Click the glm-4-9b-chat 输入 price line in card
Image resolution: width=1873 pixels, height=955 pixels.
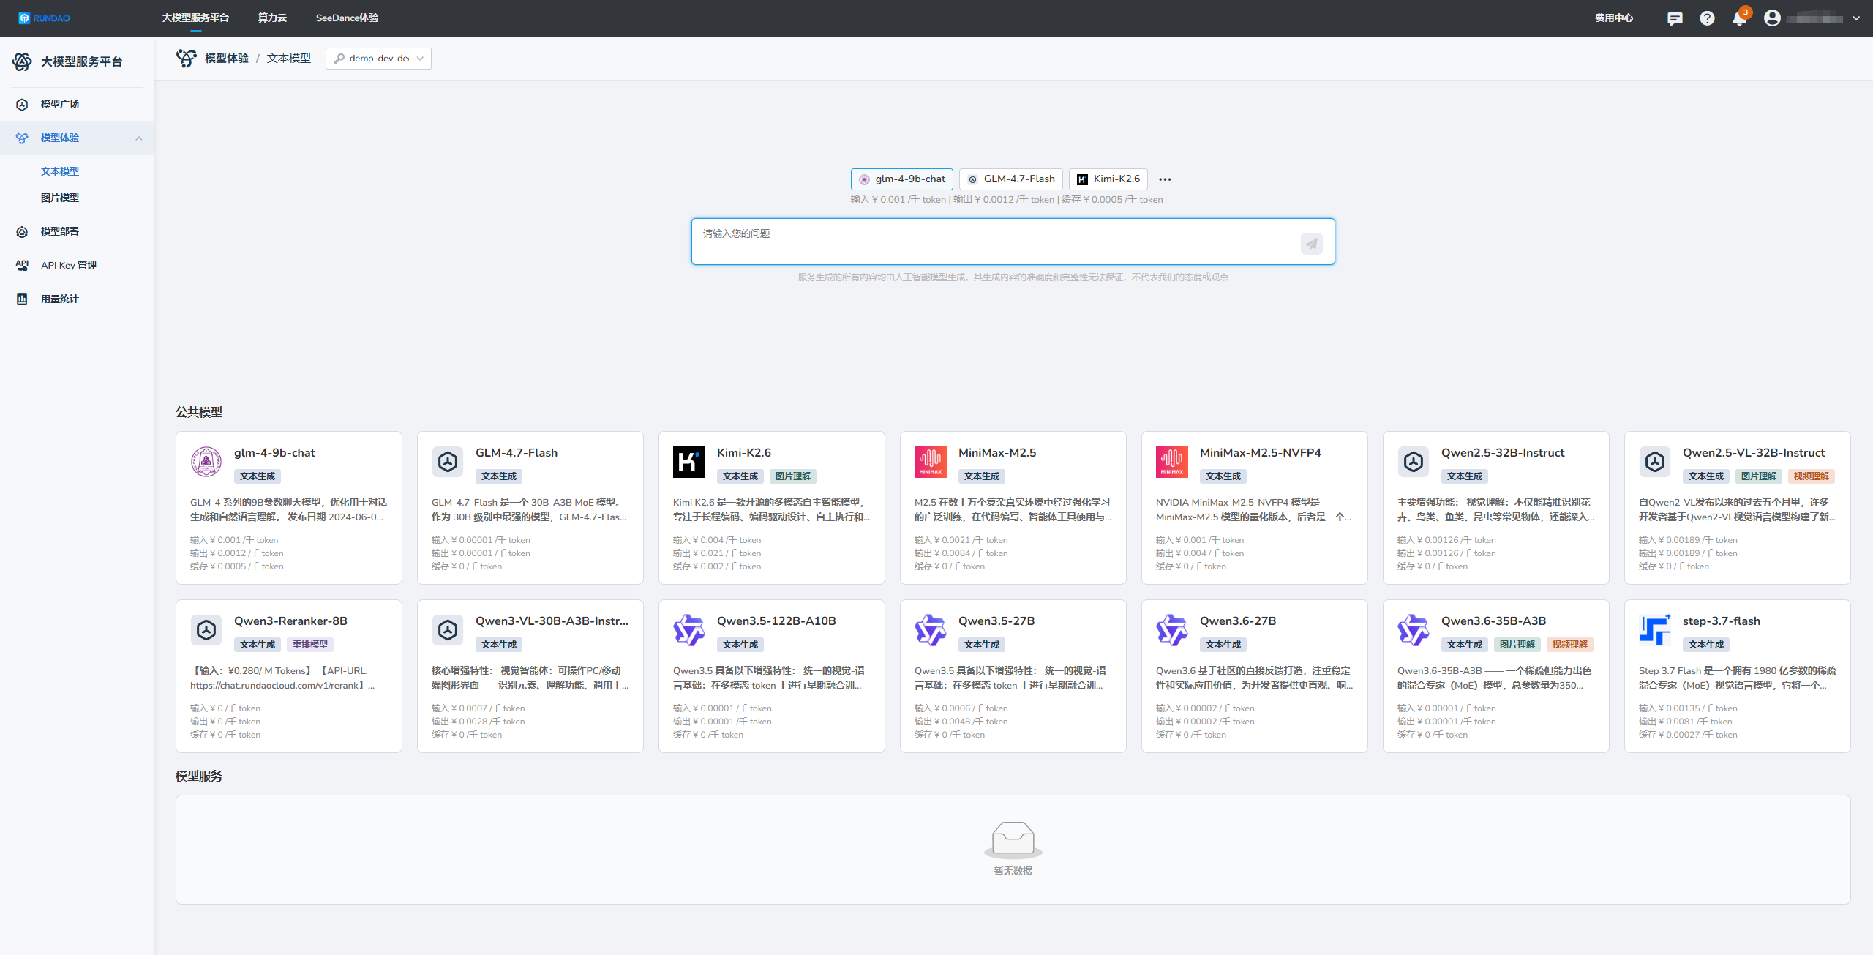click(x=234, y=540)
